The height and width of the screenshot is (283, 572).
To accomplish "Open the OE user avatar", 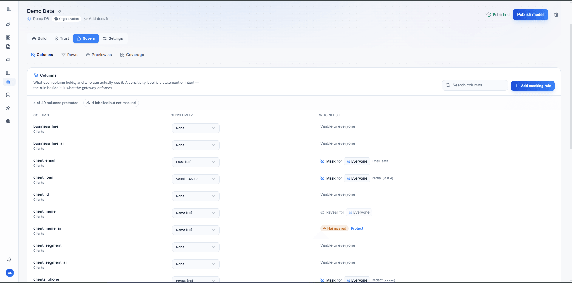I will point(10,273).
